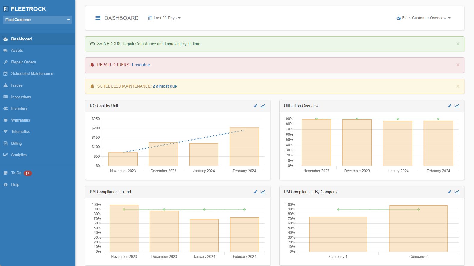
Task: Click the Billing document icon in sidebar
Action: [5, 144]
